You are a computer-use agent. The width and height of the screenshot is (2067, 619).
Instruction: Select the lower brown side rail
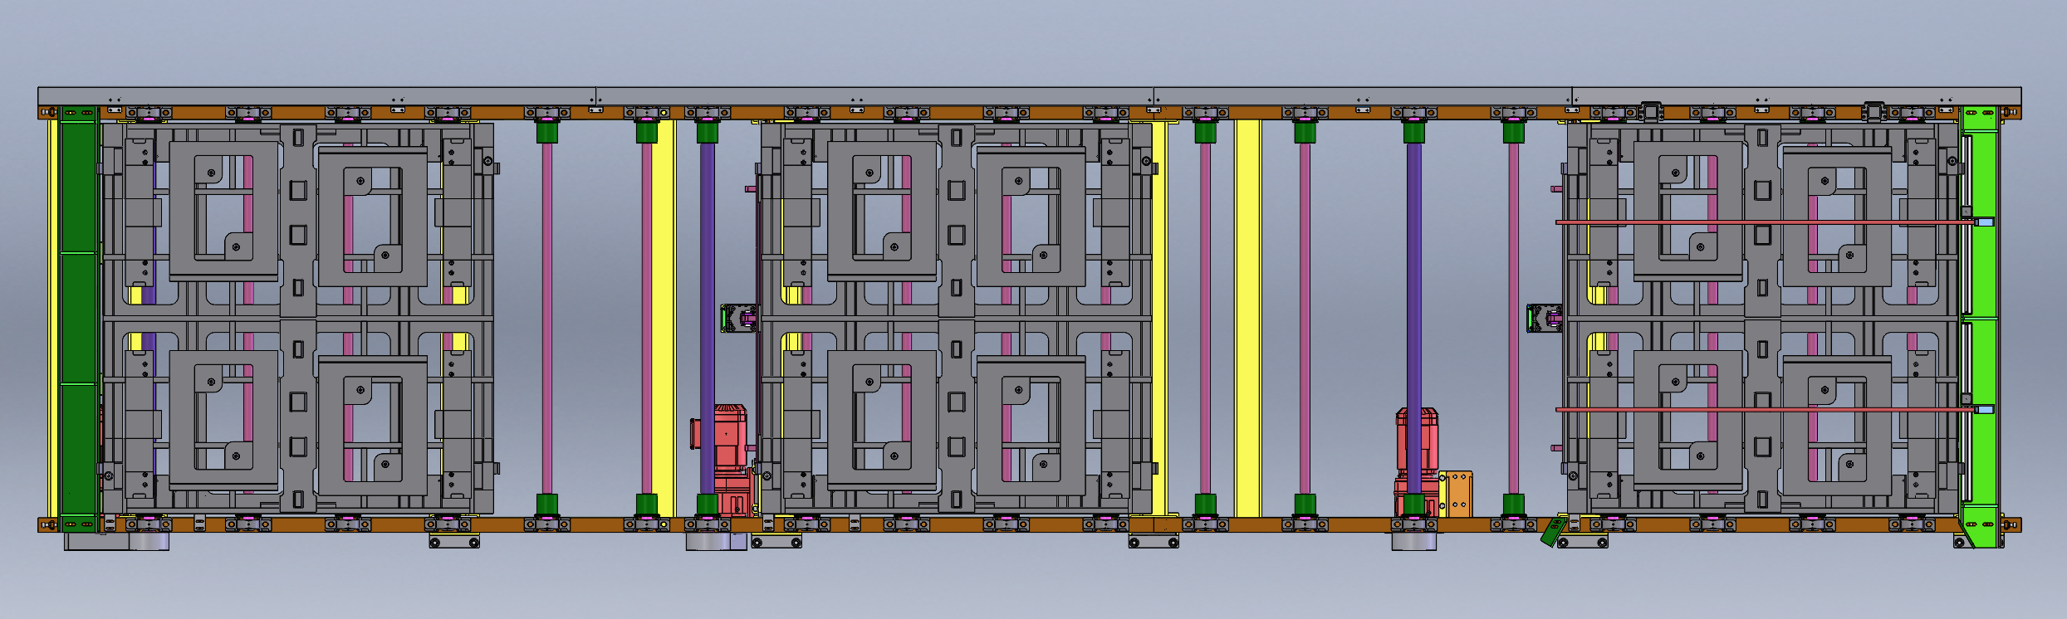pyautogui.click(x=1030, y=524)
